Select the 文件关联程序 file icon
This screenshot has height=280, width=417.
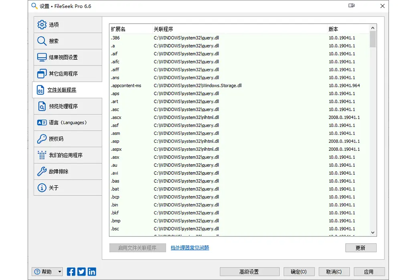[40, 90]
